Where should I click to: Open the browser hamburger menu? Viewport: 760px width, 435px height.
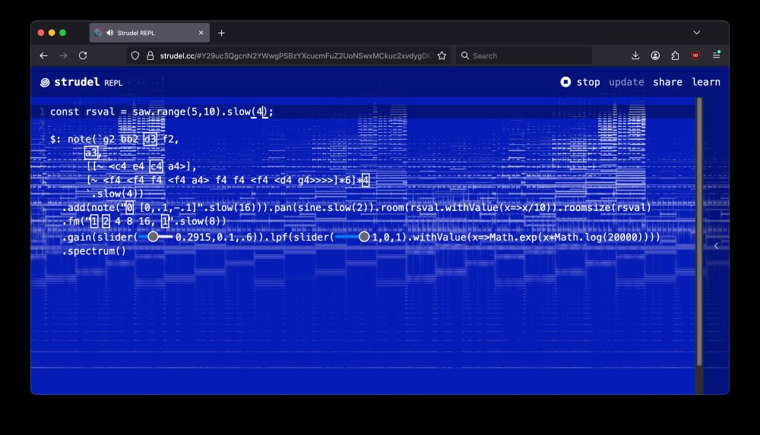[716, 55]
